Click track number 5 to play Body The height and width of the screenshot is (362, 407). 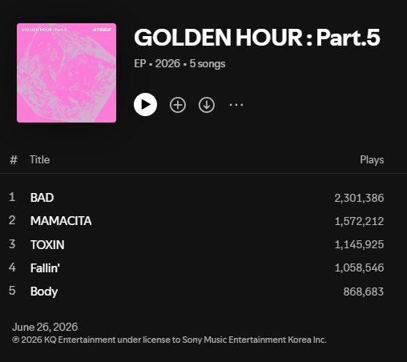click(12, 291)
